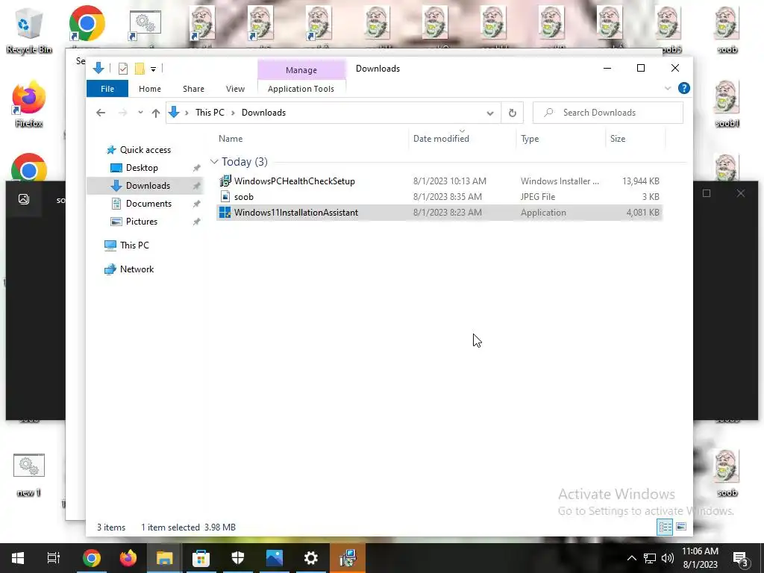The width and height of the screenshot is (764, 573).
Task: Click the WindowsPCHealthCheckSetup installer icon
Action: [225, 181]
